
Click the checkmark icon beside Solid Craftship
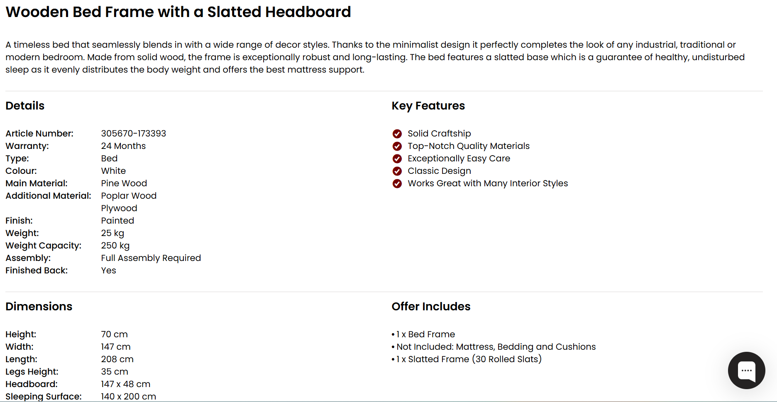(x=397, y=134)
